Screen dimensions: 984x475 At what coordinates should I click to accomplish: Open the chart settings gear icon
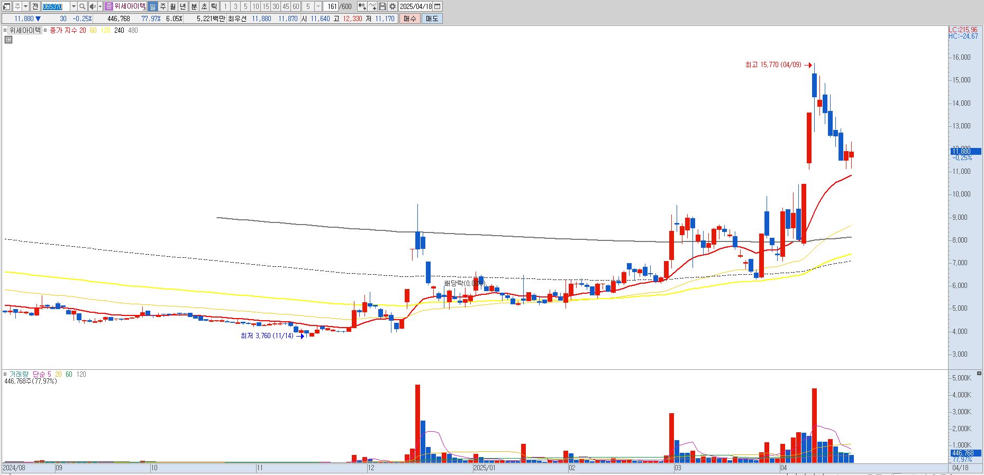[x=392, y=6]
